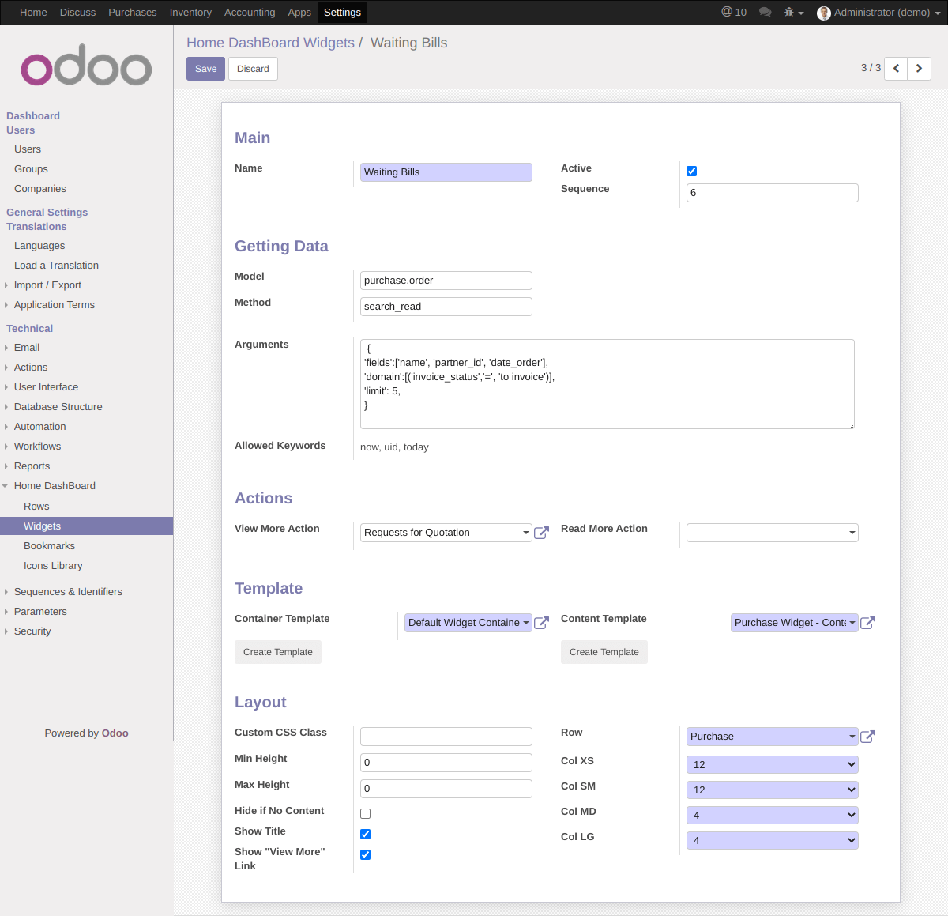Click the debug bug icon in topbar
The image size is (948, 916).
[x=788, y=12]
